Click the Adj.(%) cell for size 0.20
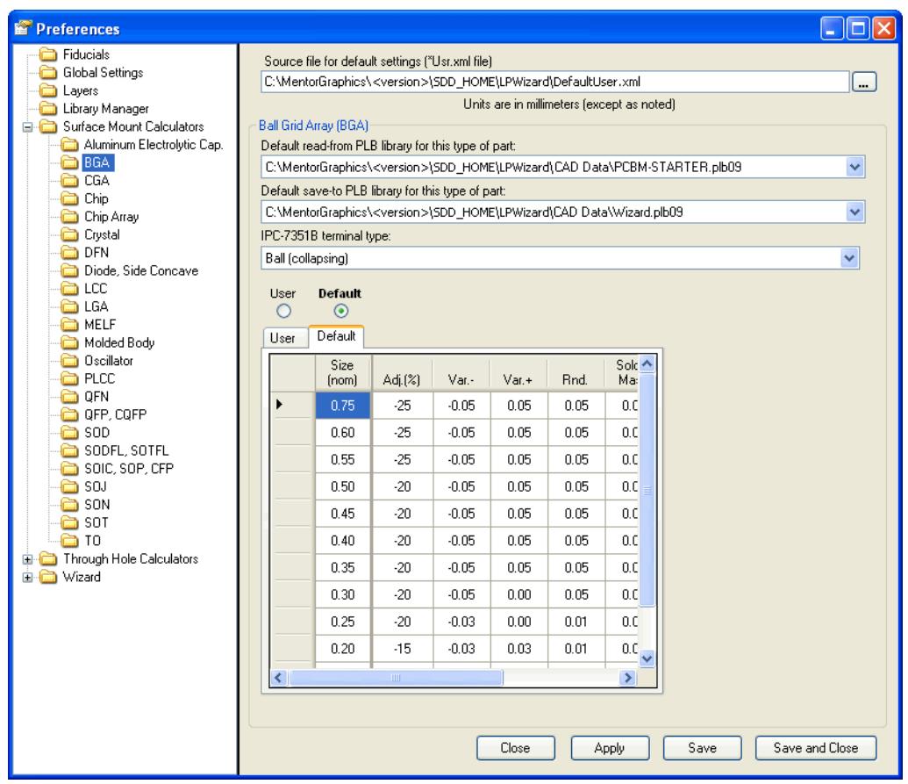Viewport: 908px width, 784px height. coord(403,649)
